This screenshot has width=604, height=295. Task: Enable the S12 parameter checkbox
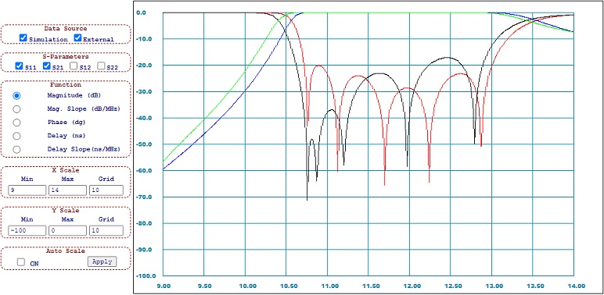point(74,66)
